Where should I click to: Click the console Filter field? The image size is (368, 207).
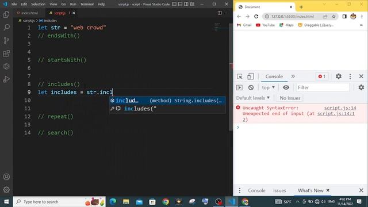coord(323,87)
